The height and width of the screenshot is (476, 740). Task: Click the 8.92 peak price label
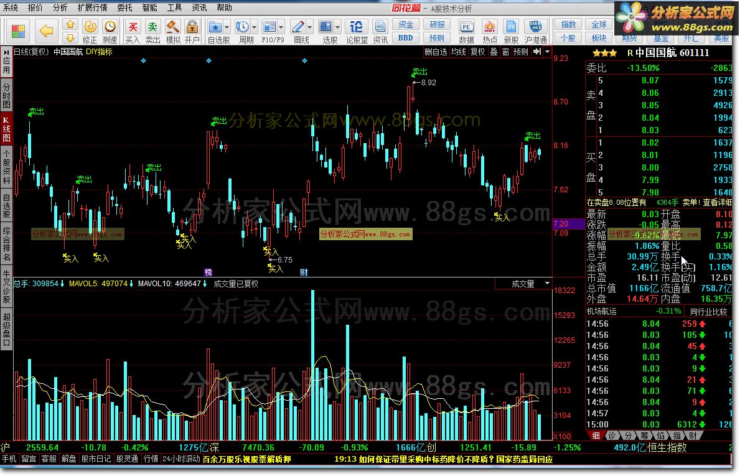429,83
